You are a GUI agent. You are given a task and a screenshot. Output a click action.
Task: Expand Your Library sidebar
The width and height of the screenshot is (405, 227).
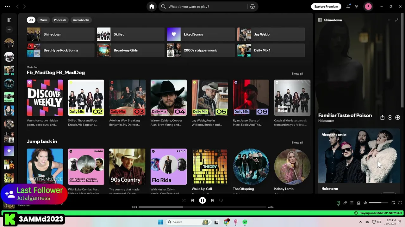coord(9,20)
